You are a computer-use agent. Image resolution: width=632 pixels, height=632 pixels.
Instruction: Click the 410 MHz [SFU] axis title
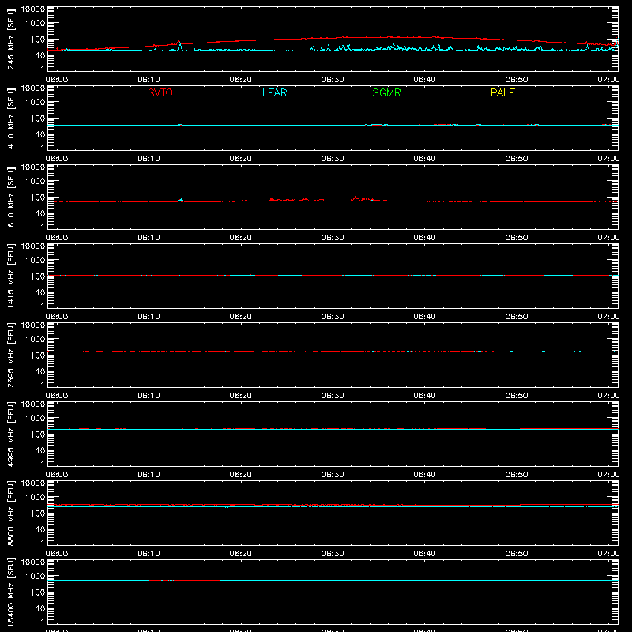point(11,118)
